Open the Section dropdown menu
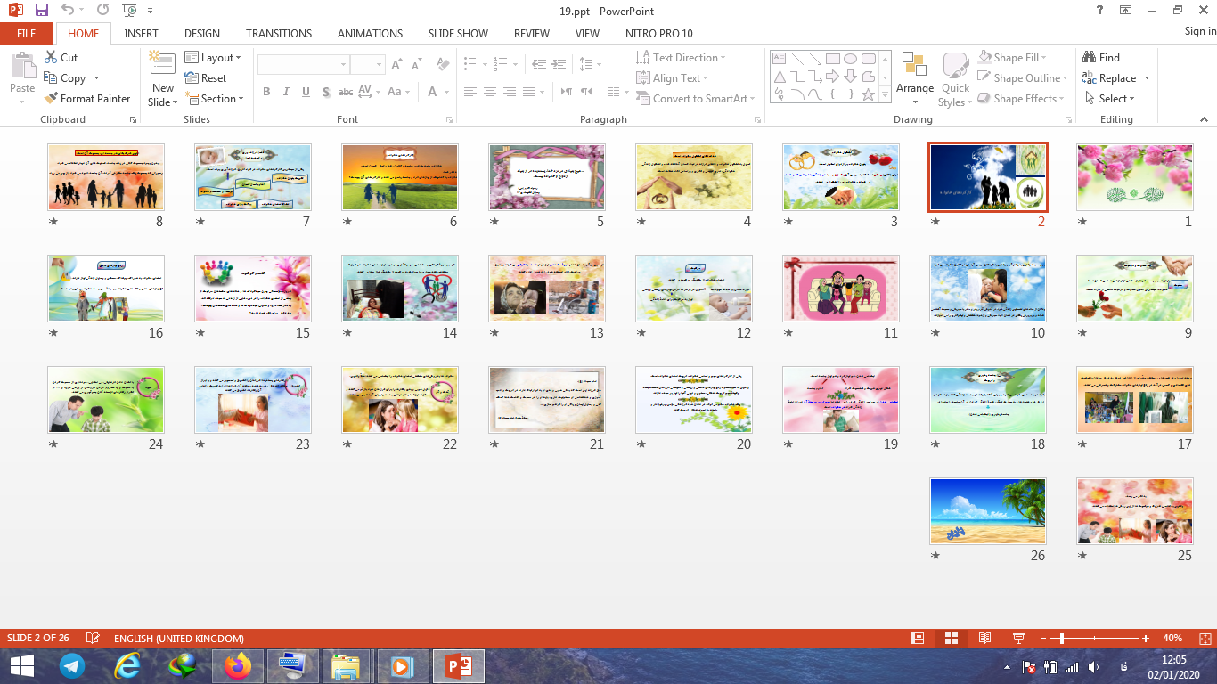This screenshot has height=684, width=1217. tap(215, 99)
